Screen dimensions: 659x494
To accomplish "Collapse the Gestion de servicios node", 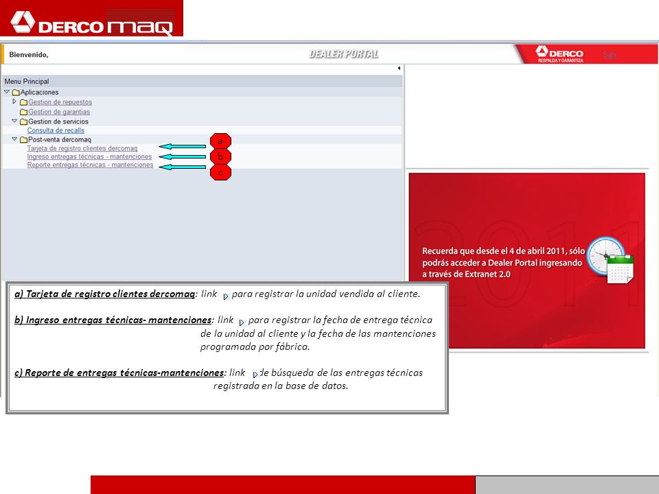I will (14, 121).
